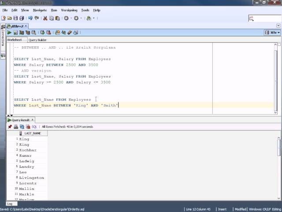The width and height of the screenshot is (282, 212).
Task: Pin the query result with red pin icon
Action: [10, 127]
